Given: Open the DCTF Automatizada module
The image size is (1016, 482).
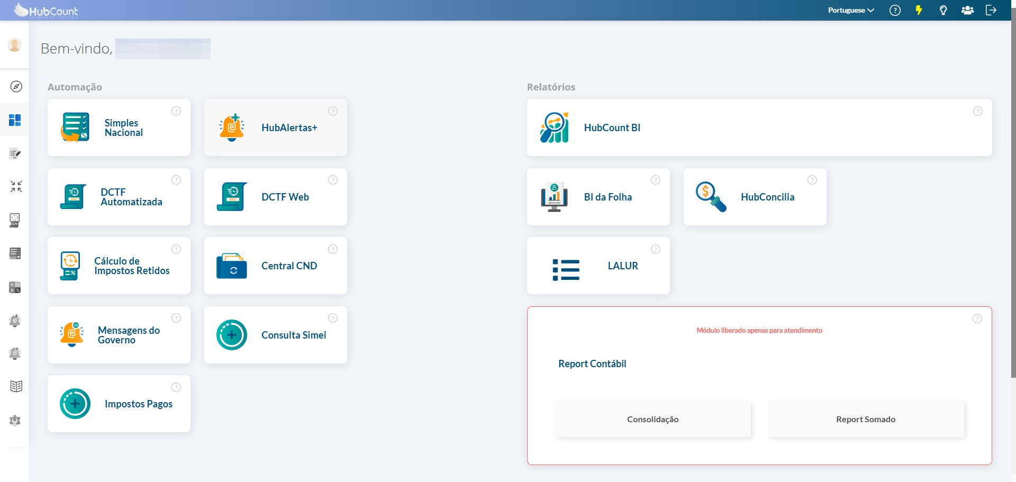Looking at the screenshot, I should (x=119, y=197).
